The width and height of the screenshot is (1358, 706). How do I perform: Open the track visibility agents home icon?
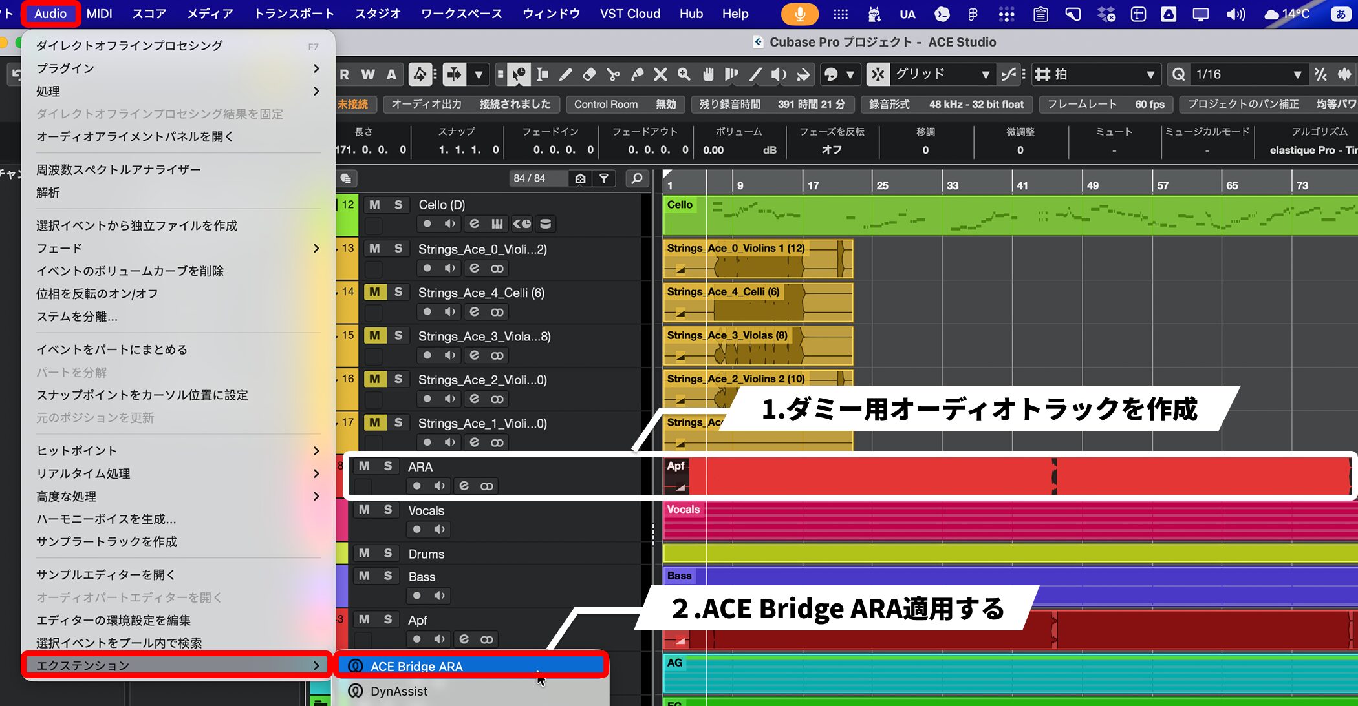click(580, 178)
